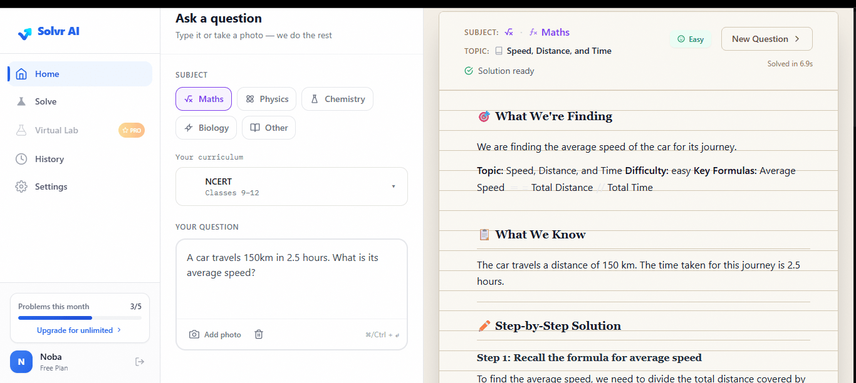856x383 pixels.
Task: Click the Easy difficulty badge
Action: click(x=690, y=39)
